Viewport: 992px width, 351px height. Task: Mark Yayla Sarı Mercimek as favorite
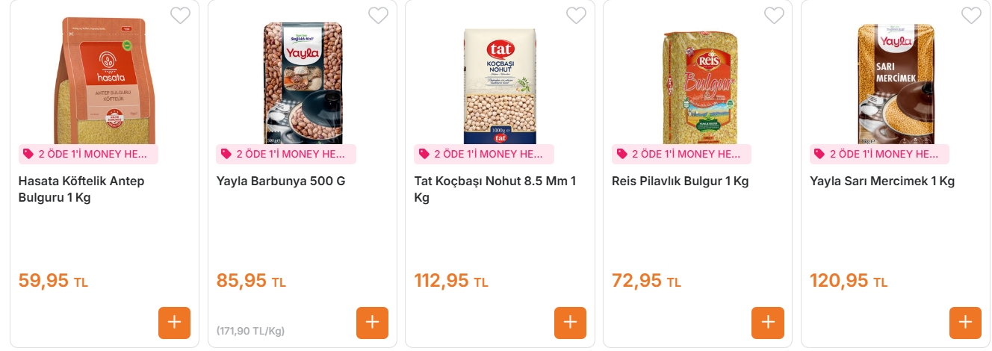tap(971, 15)
